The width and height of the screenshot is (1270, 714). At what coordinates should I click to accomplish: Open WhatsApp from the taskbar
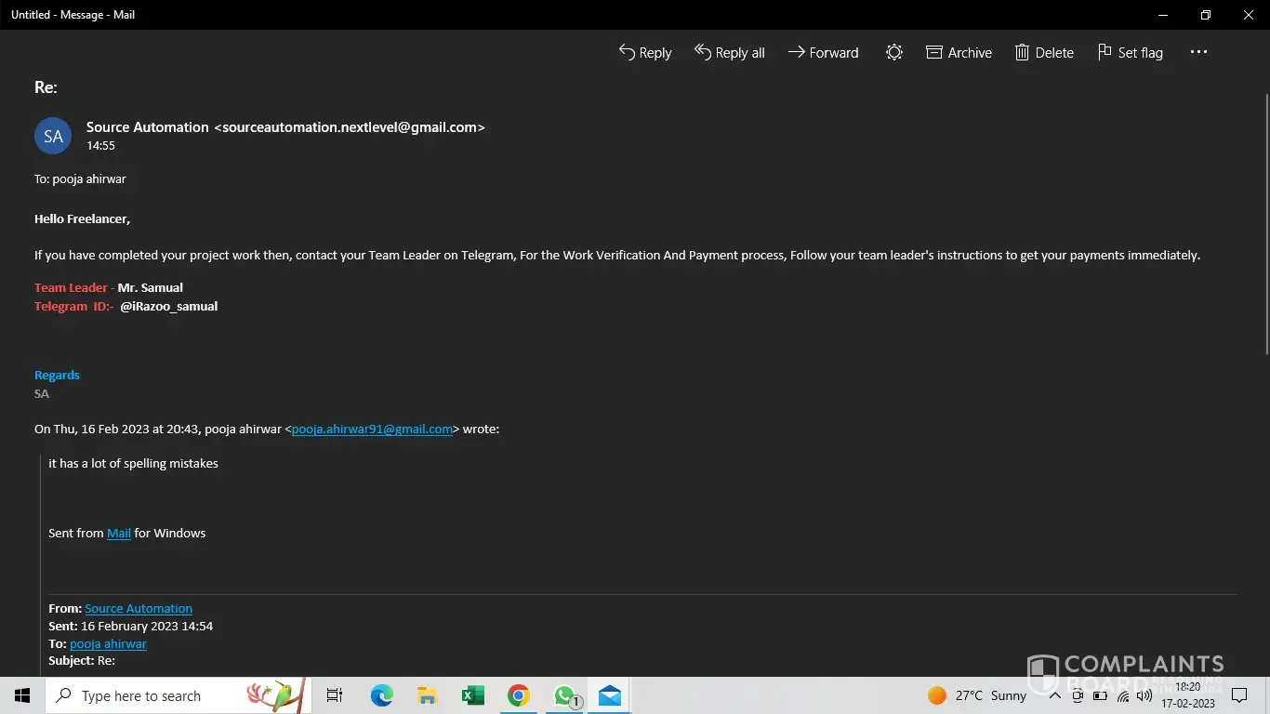564,695
